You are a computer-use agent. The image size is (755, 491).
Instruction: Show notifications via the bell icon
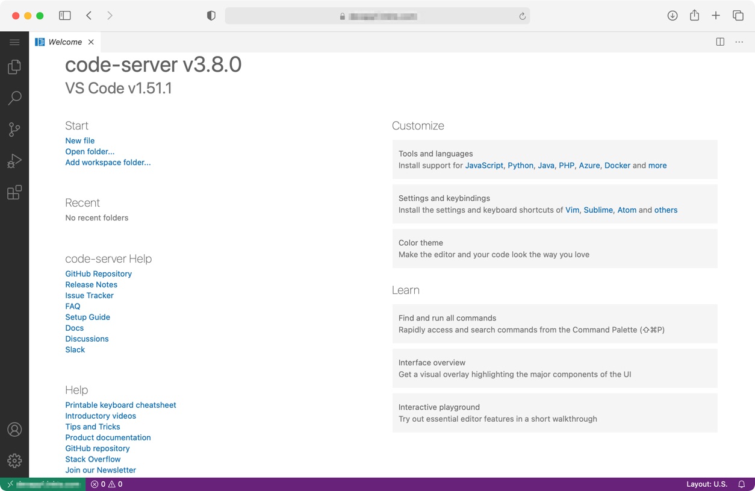(742, 484)
